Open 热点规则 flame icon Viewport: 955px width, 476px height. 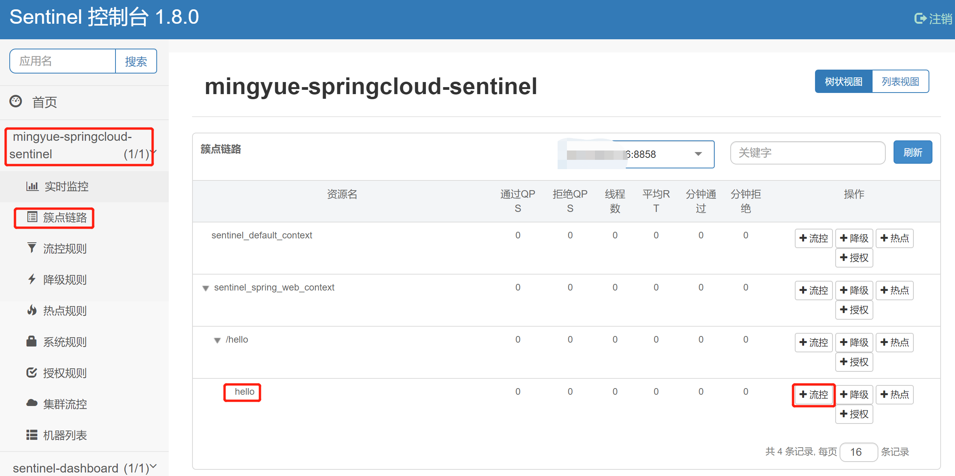click(x=32, y=310)
